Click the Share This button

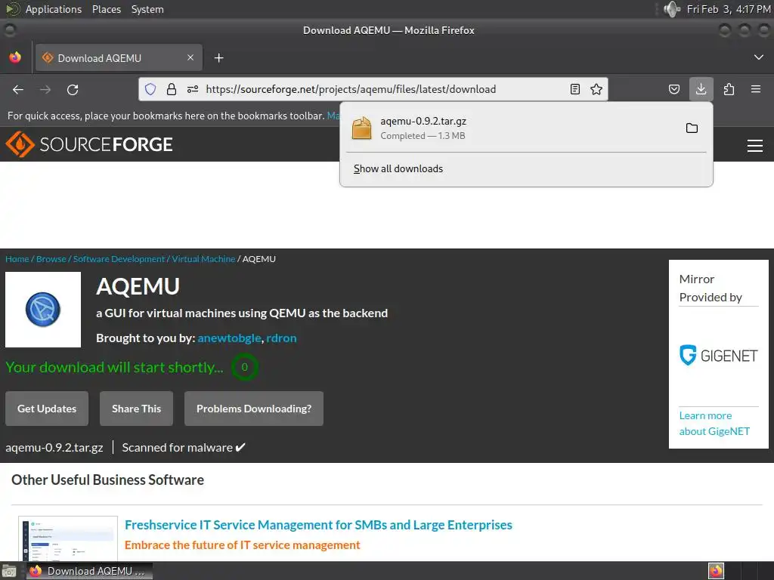pos(136,409)
